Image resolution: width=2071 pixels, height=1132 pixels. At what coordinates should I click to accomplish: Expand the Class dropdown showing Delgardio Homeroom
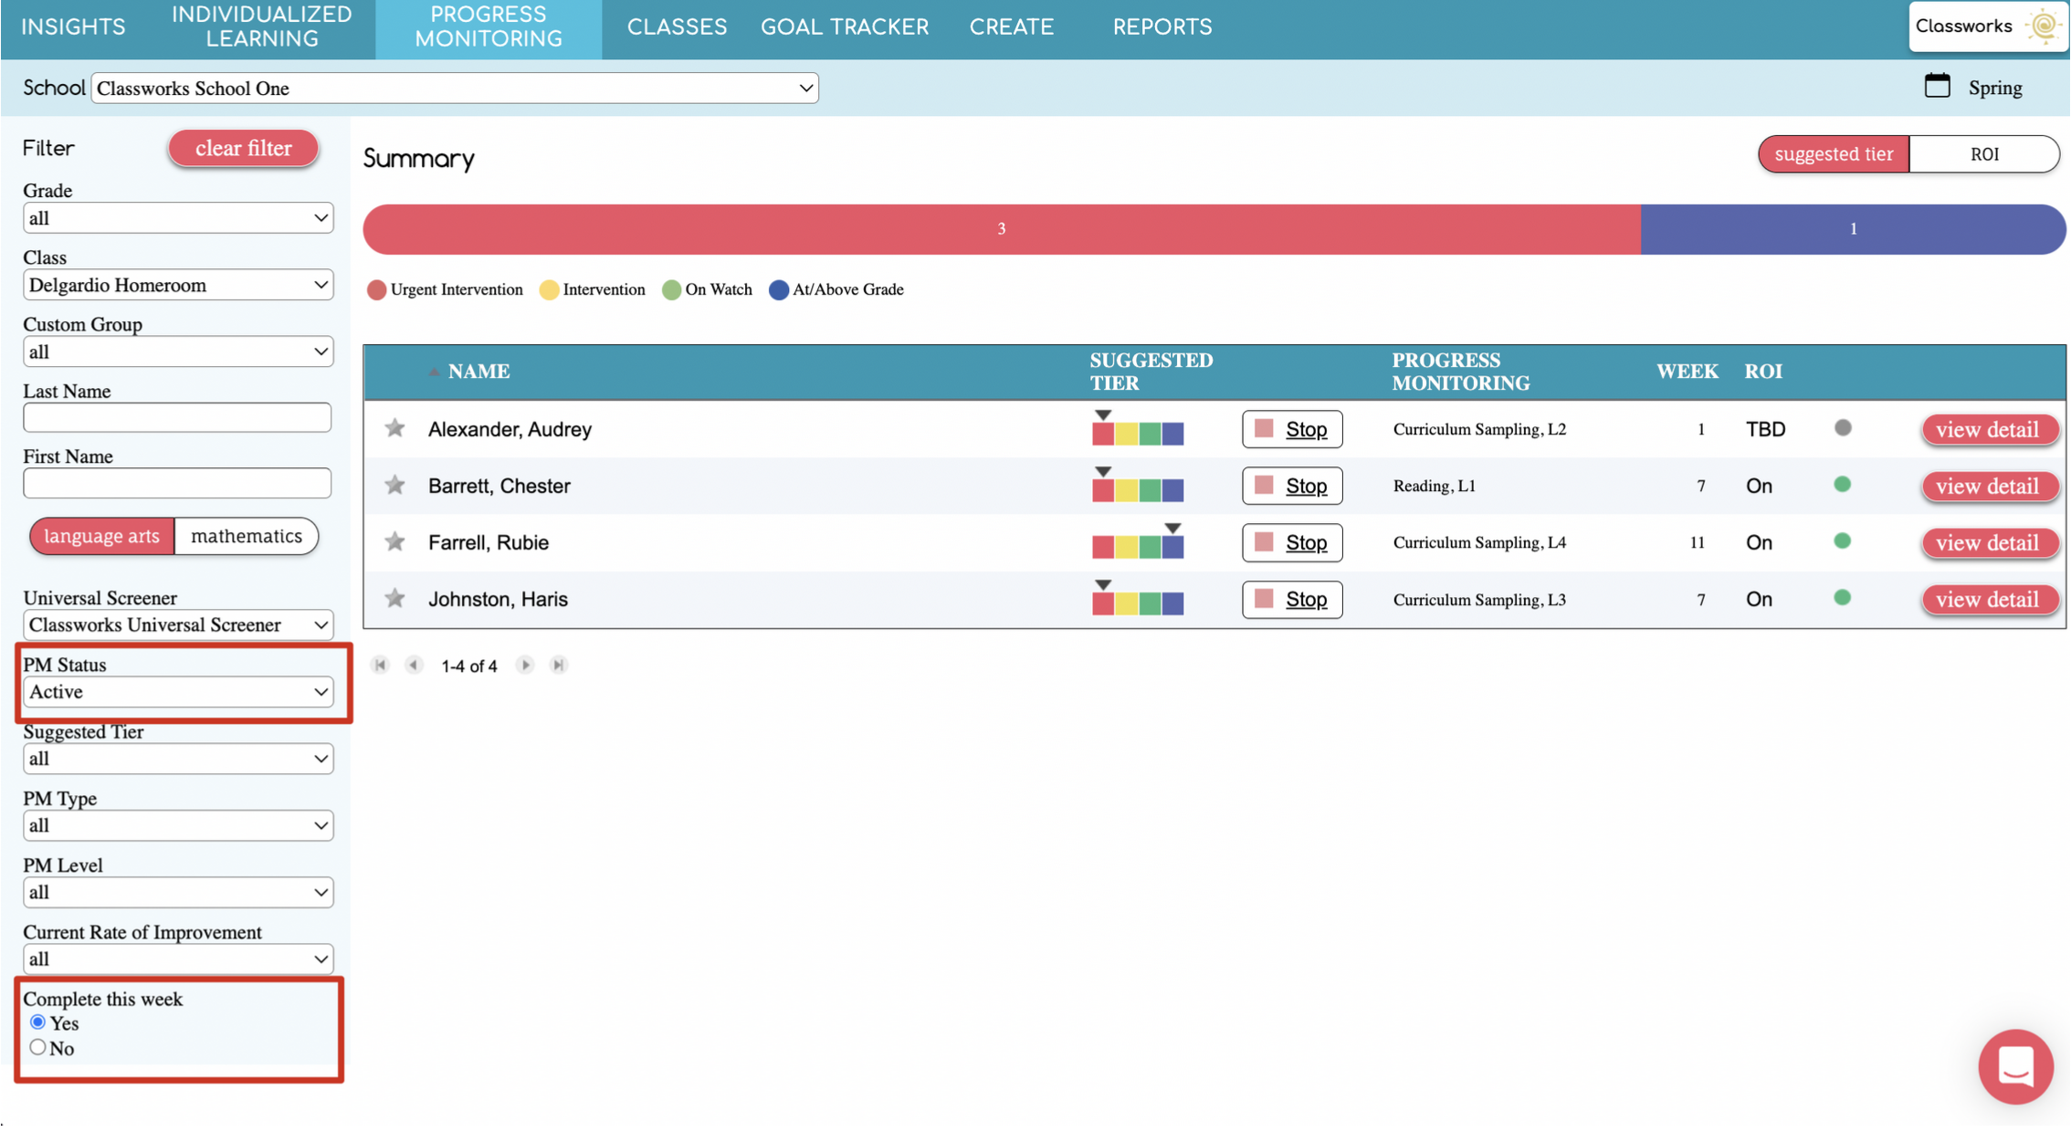pos(178,285)
